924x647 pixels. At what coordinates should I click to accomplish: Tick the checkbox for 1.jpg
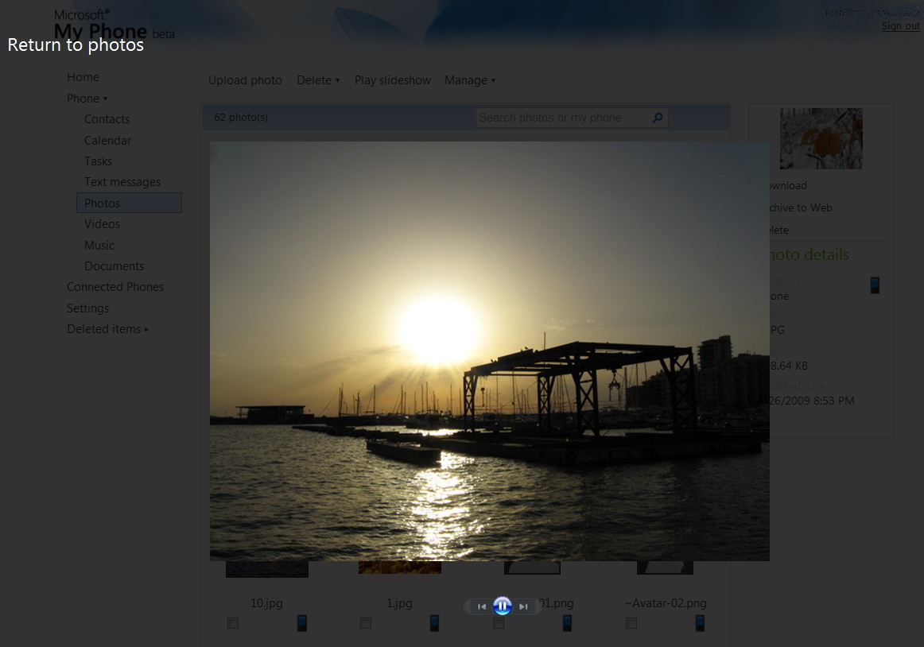365,623
